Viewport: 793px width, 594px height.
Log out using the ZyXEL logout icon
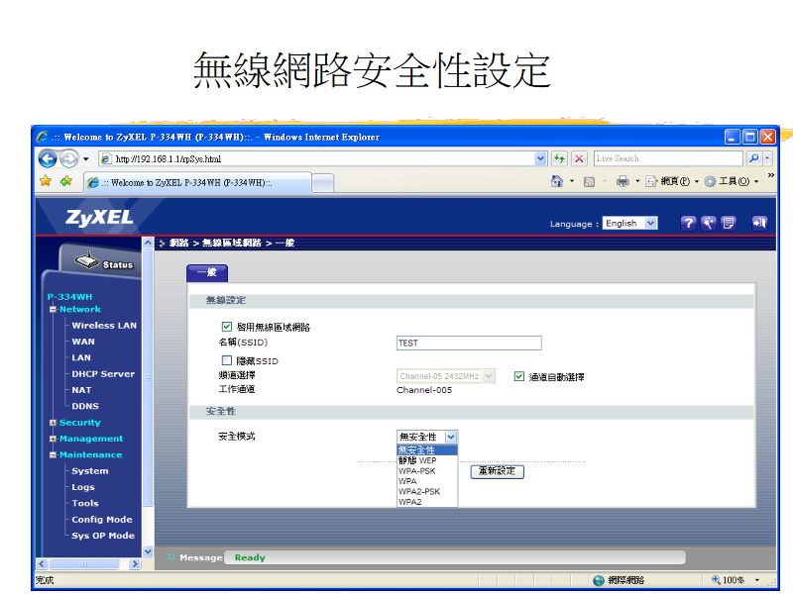pyautogui.click(x=759, y=223)
